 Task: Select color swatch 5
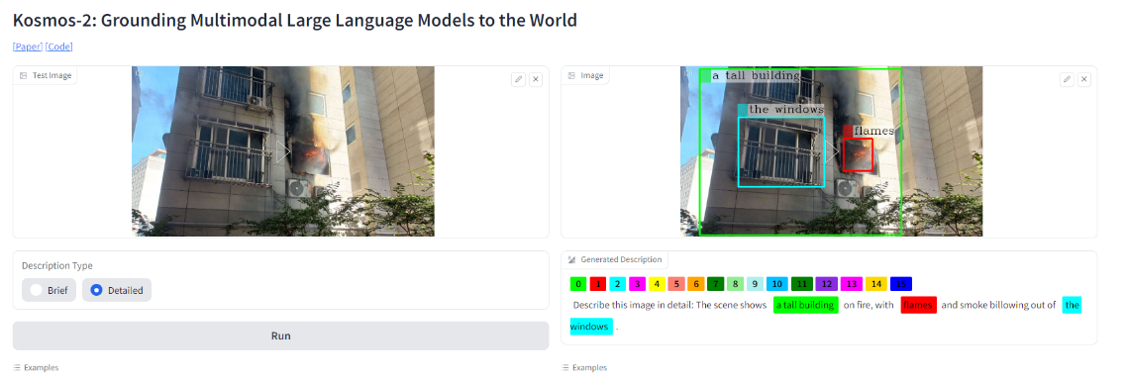[x=676, y=284]
